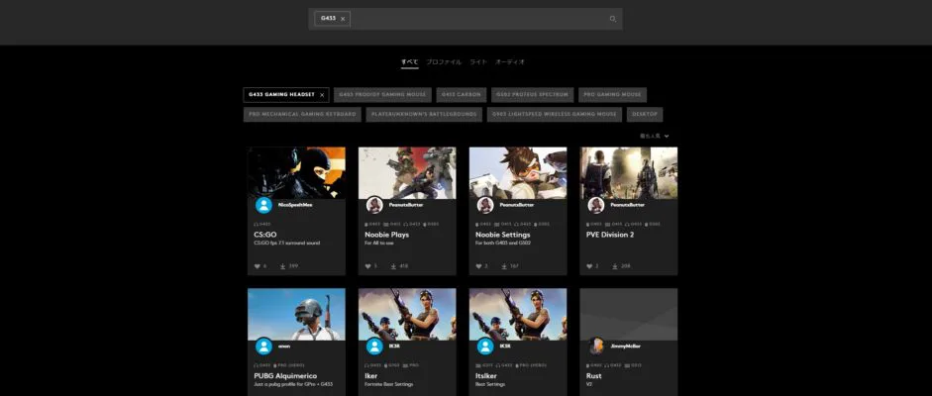Switch to the プロファイル tab
The image size is (932, 396).
(444, 61)
